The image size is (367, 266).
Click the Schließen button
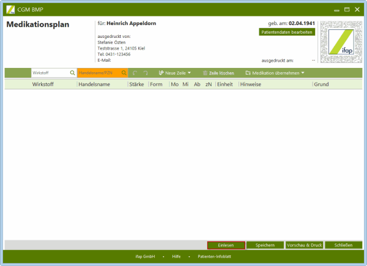(x=343, y=245)
